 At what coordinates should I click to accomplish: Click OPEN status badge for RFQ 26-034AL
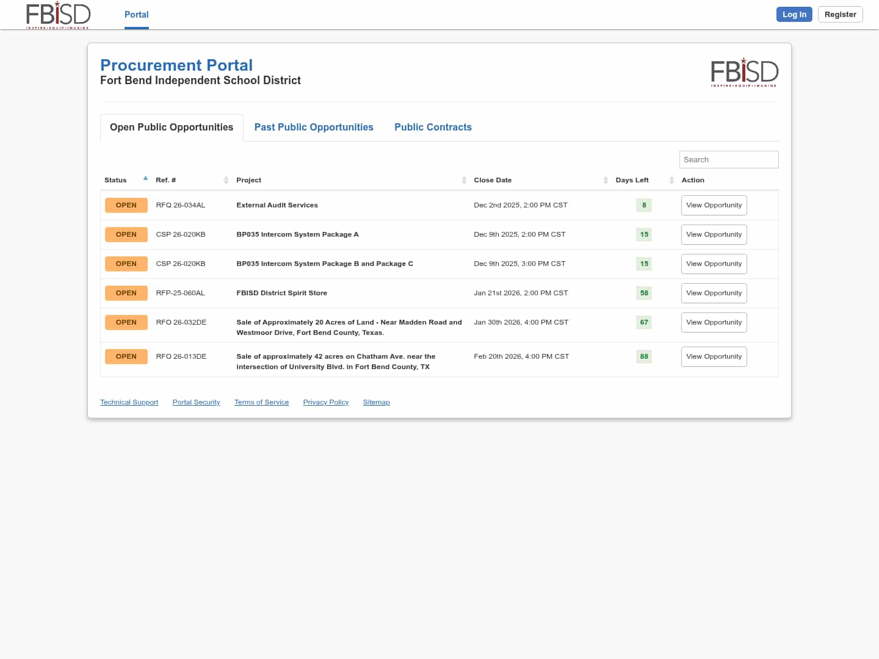point(126,206)
